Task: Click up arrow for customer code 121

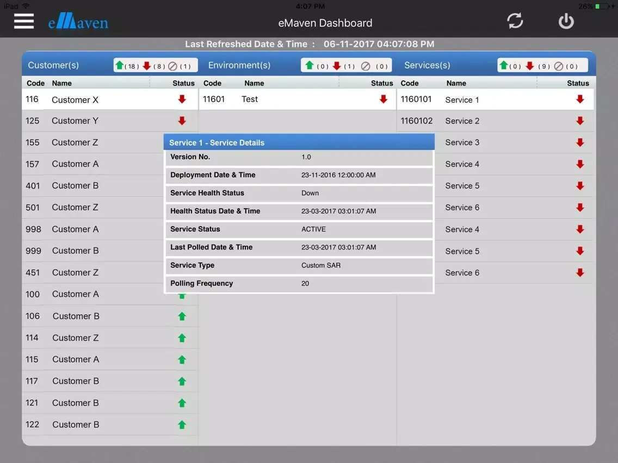Action: [182, 403]
